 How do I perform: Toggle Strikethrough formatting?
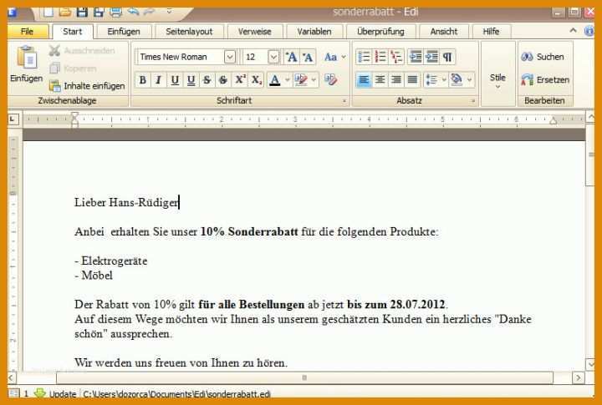pyautogui.click(x=207, y=80)
